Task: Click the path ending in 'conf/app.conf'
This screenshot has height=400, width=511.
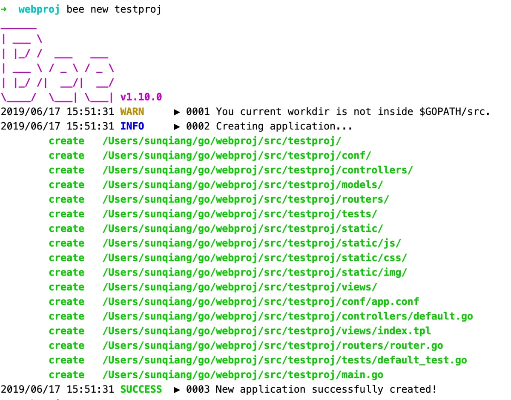Action: tap(261, 302)
